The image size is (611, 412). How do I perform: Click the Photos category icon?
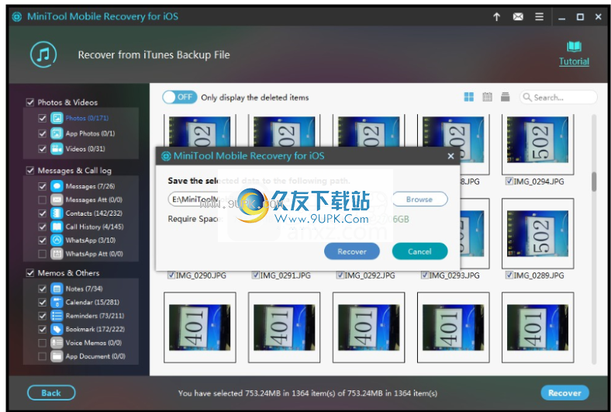click(x=57, y=118)
